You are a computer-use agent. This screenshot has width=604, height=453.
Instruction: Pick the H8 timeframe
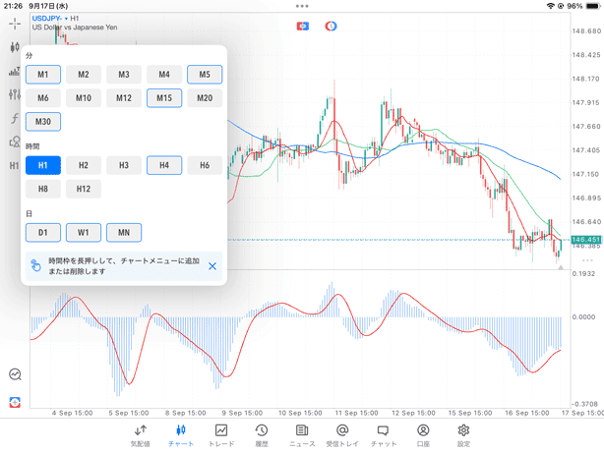[x=43, y=189]
